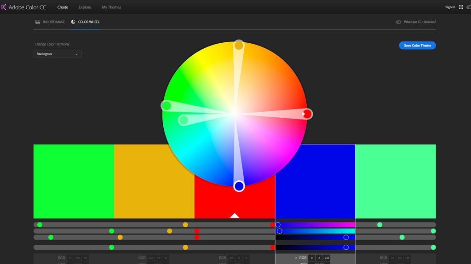
Task: Click the Sign In link
Action: [x=450, y=7]
